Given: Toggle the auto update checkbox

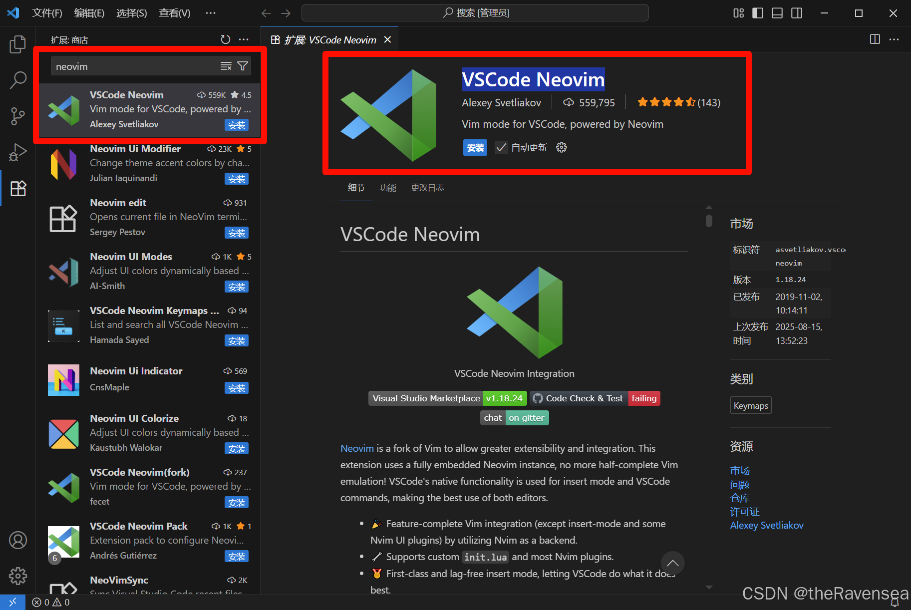Looking at the screenshot, I should 501,147.
